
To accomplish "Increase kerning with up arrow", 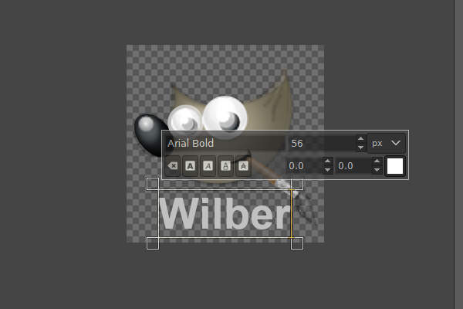I will click(x=377, y=161).
